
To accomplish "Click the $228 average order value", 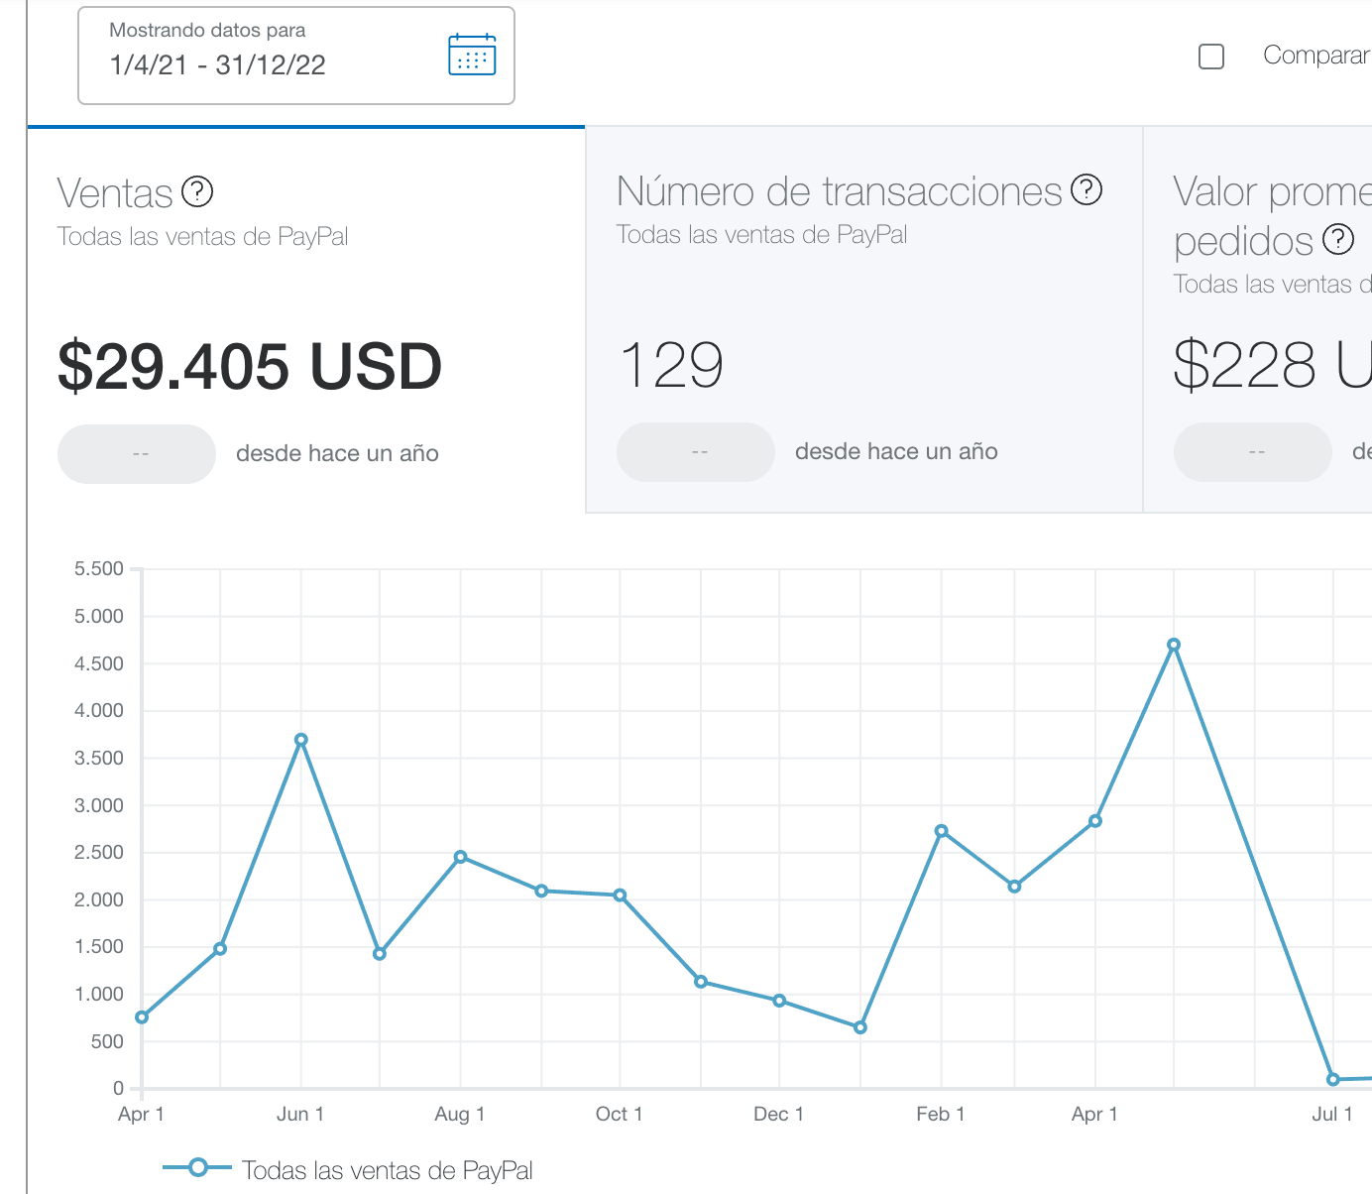I will click(x=1273, y=365).
